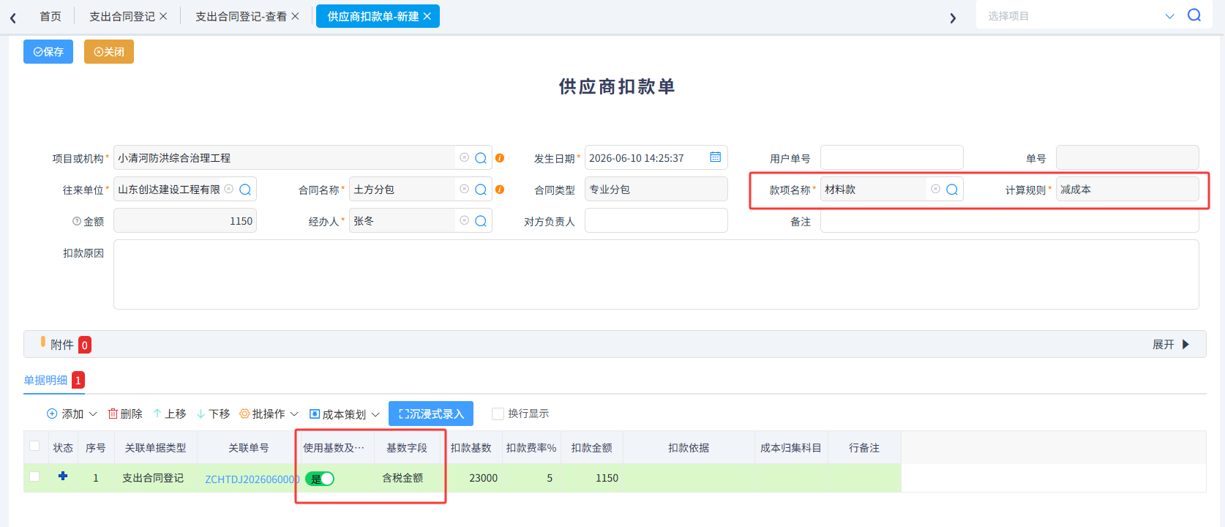Click the info icon beside 合同名称
The image size is (1225, 527).
[x=500, y=190]
